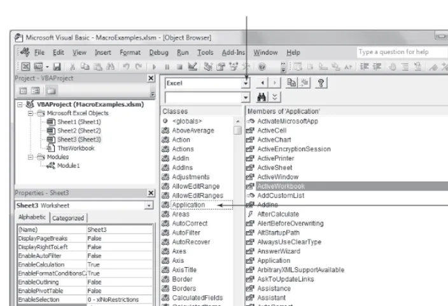Image resolution: width=448 pixels, height=306 pixels.
Task: Click the View Code icon in the Project pane
Action: pos(23,91)
